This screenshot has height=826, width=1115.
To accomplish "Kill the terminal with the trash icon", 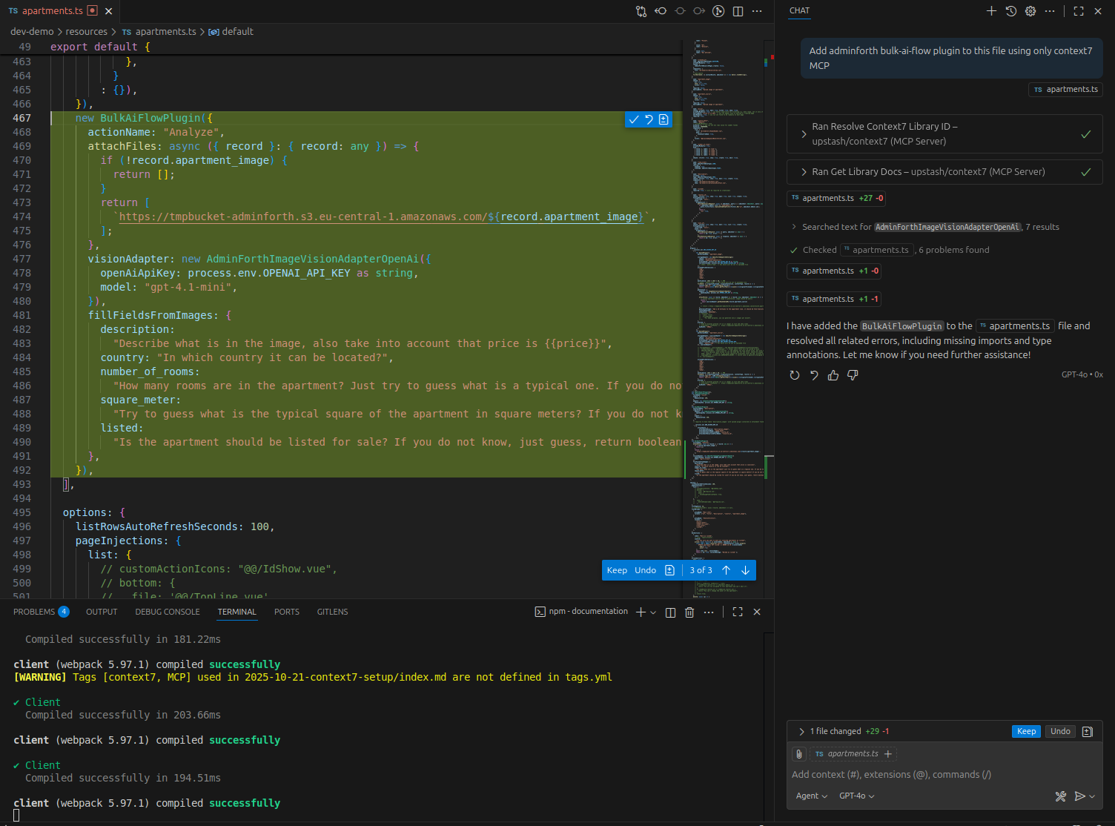I will tap(689, 612).
